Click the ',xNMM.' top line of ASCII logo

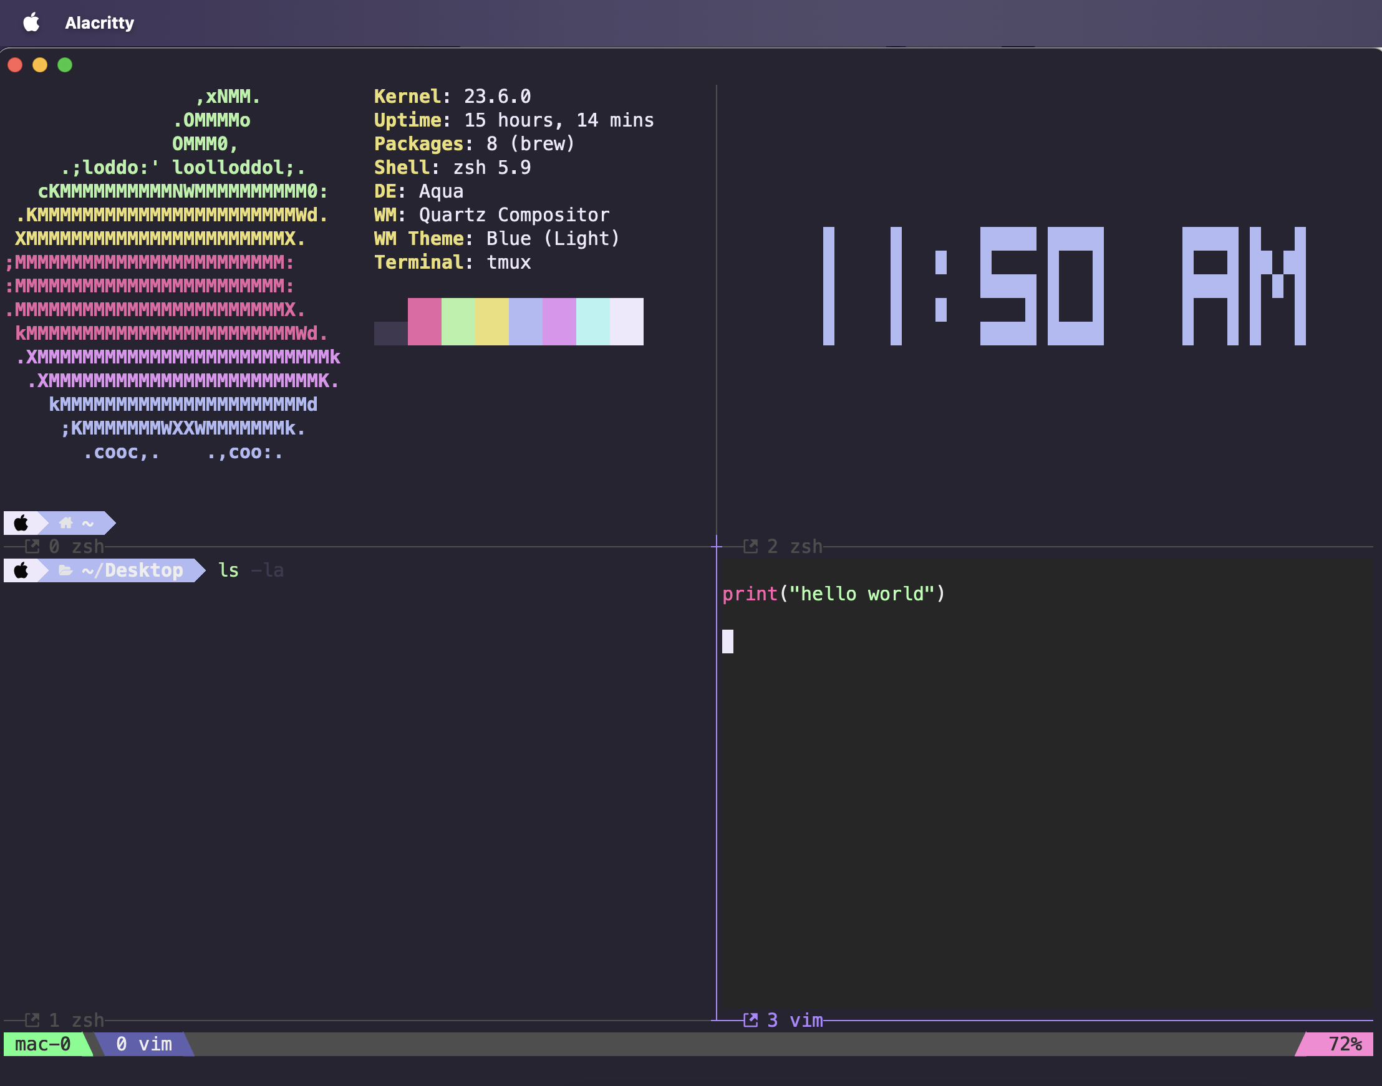tap(228, 97)
